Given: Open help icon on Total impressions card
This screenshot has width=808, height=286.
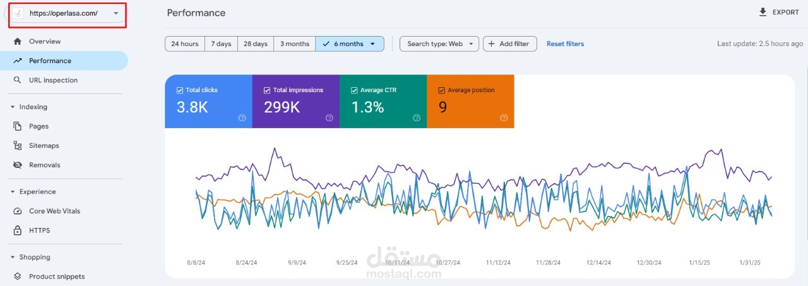Looking at the screenshot, I should (x=330, y=118).
